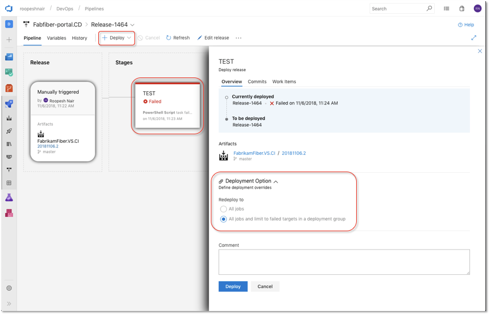Collapse the Deployment Option section
The height and width of the screenshot is (315, 490).
(276, 181)
